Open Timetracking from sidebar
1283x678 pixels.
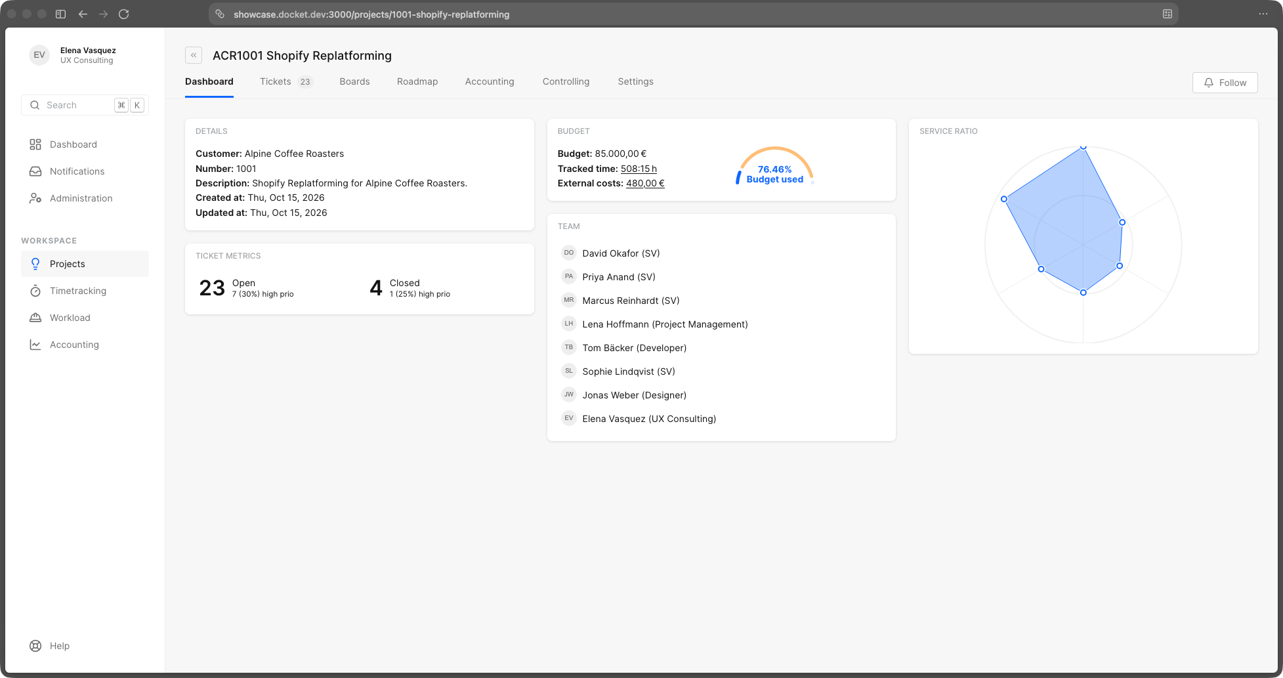click(x=85, y=291)
